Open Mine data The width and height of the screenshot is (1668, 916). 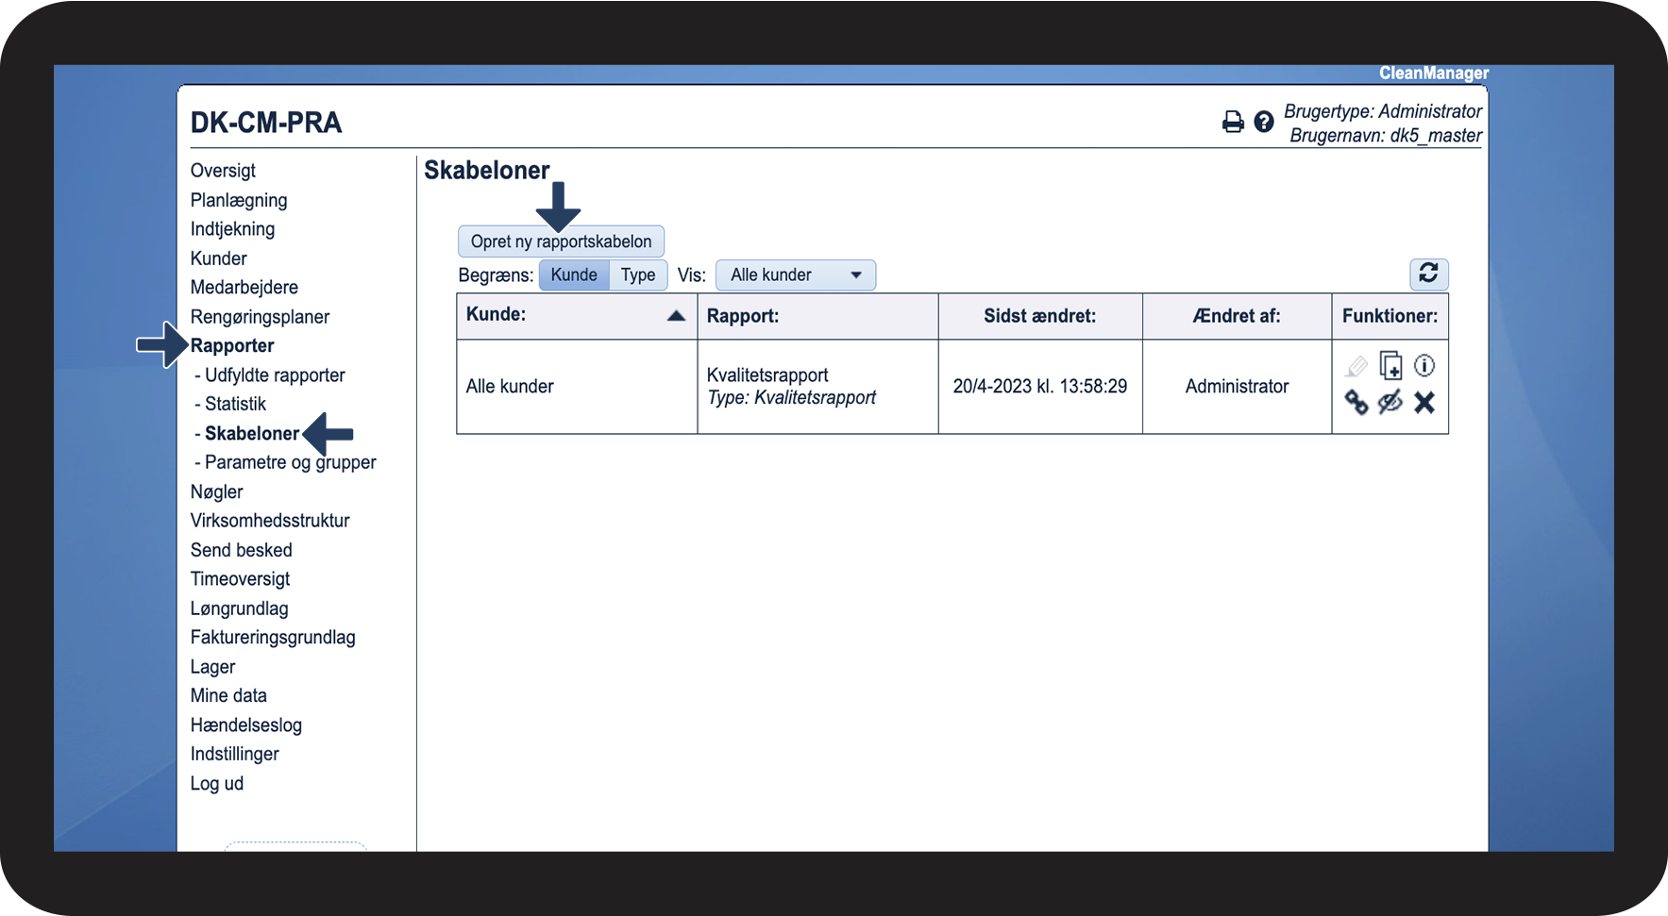click(x=228, y=695)
